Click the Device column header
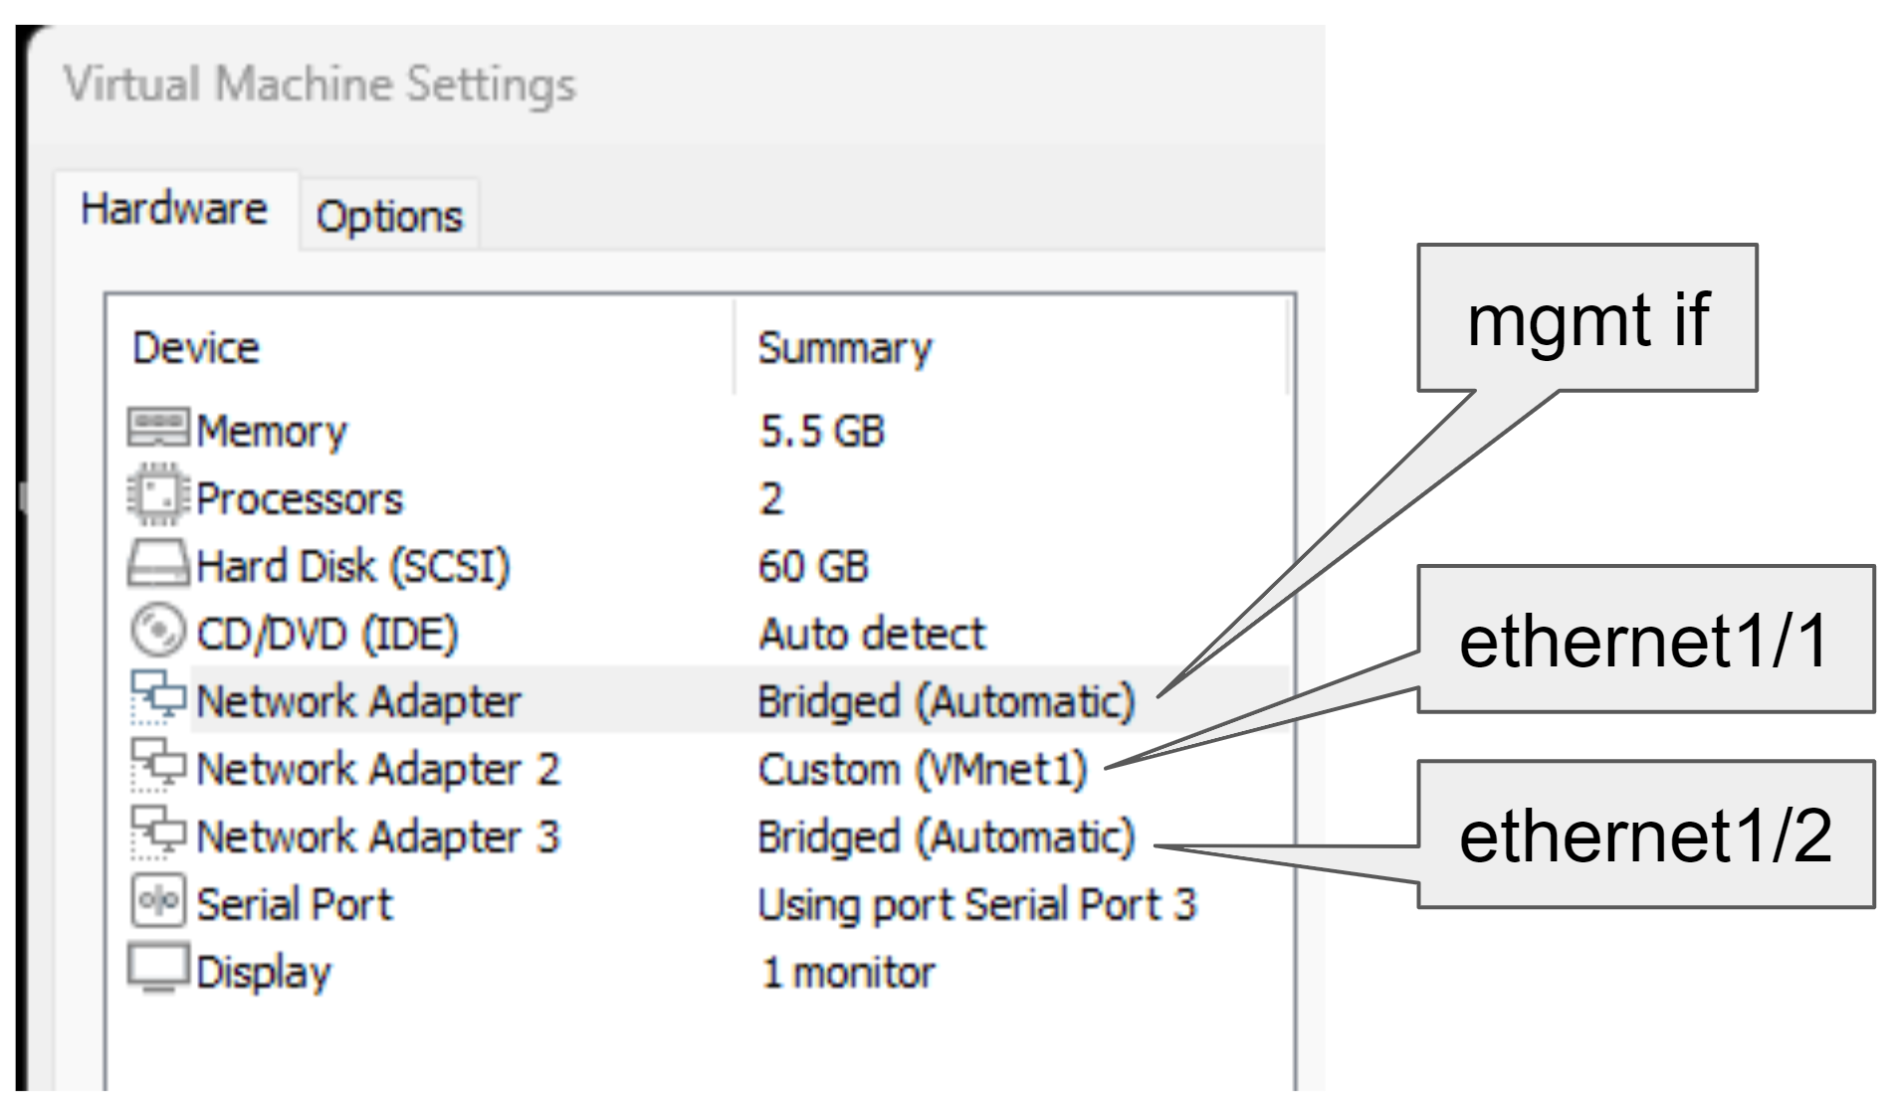The width and height of the screenshot is (1895, 1114). coord(196,348)
